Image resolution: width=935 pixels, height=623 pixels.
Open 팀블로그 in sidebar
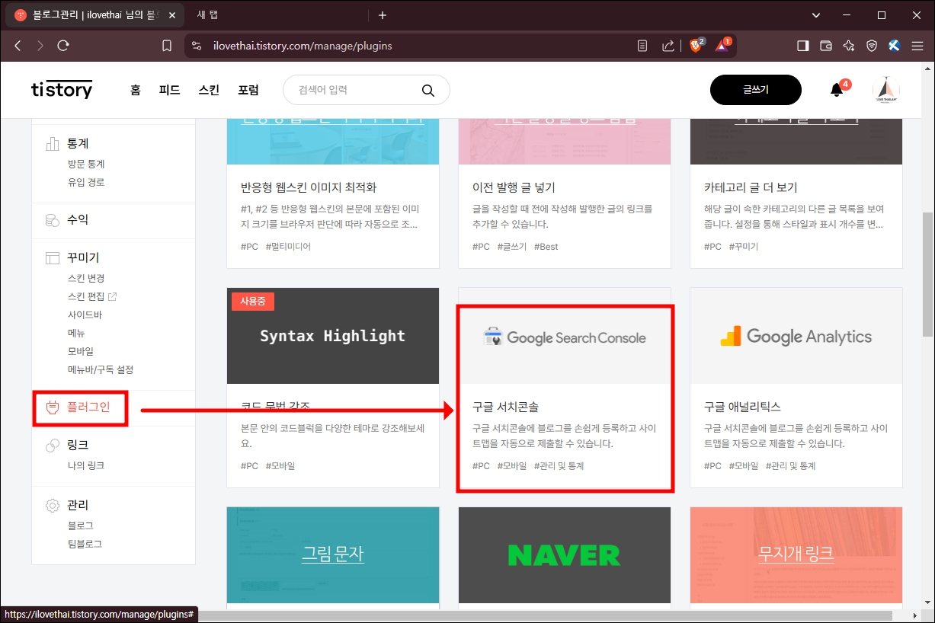85,544
